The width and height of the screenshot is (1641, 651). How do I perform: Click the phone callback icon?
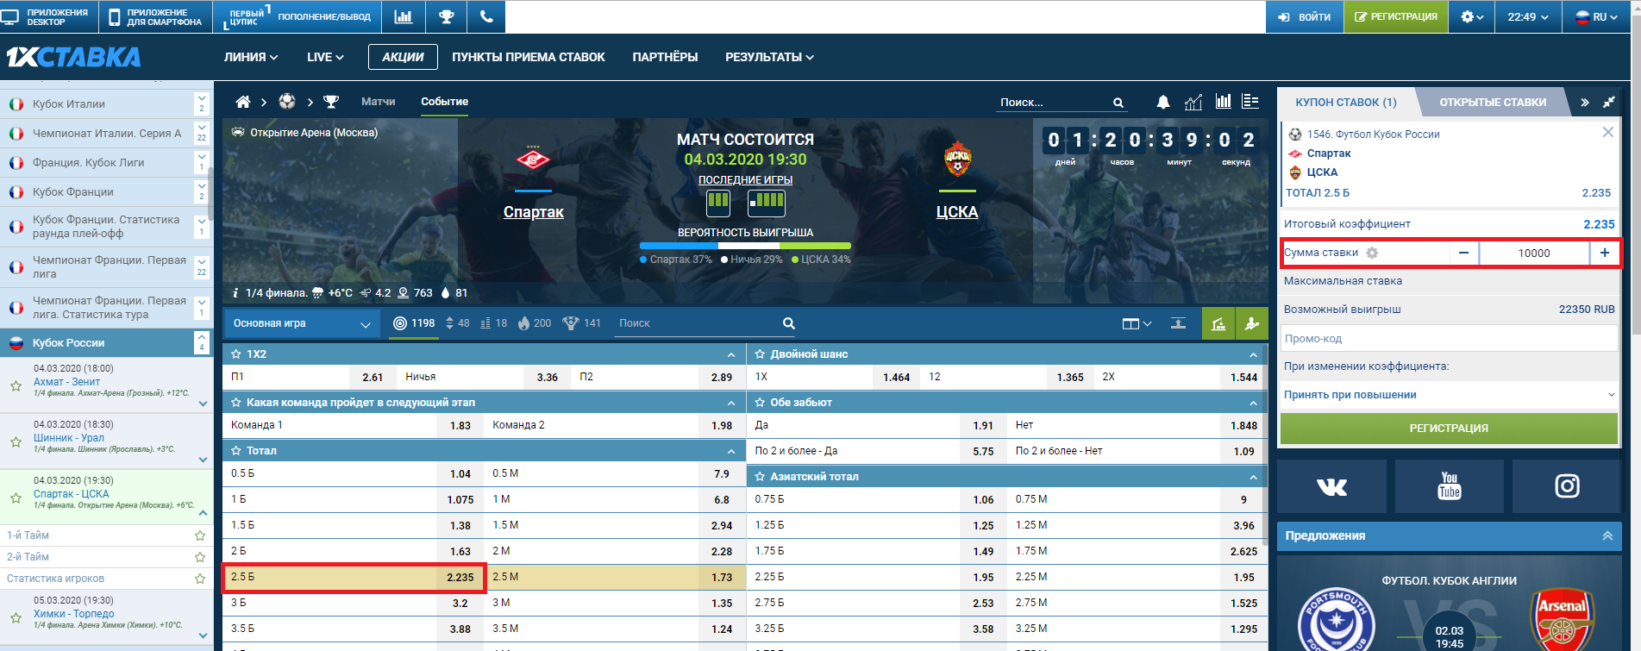(486, 16)
